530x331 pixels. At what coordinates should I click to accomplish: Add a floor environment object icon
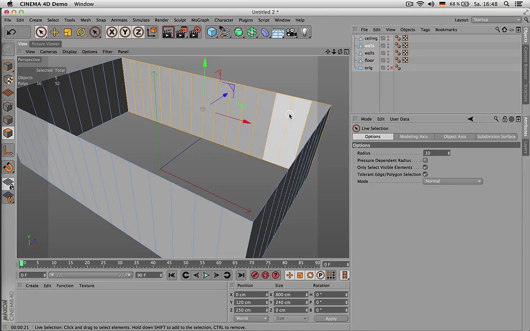coord(278,32)
